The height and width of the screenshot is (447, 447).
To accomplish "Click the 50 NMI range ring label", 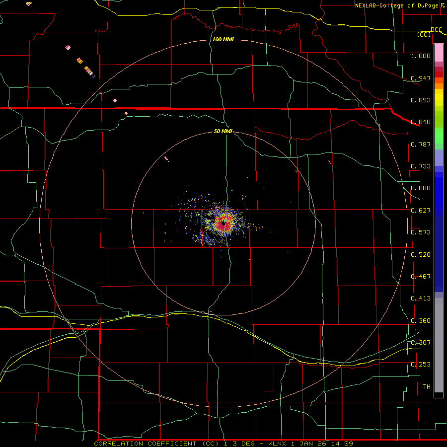I will (223, 131).
